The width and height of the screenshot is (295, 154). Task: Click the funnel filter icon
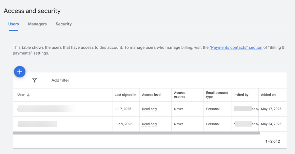(34, 80)
